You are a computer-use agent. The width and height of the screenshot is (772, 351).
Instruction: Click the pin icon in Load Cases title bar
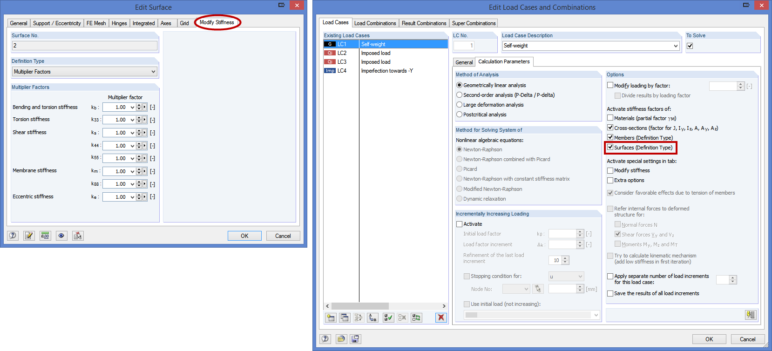click(x=746, y=5)
